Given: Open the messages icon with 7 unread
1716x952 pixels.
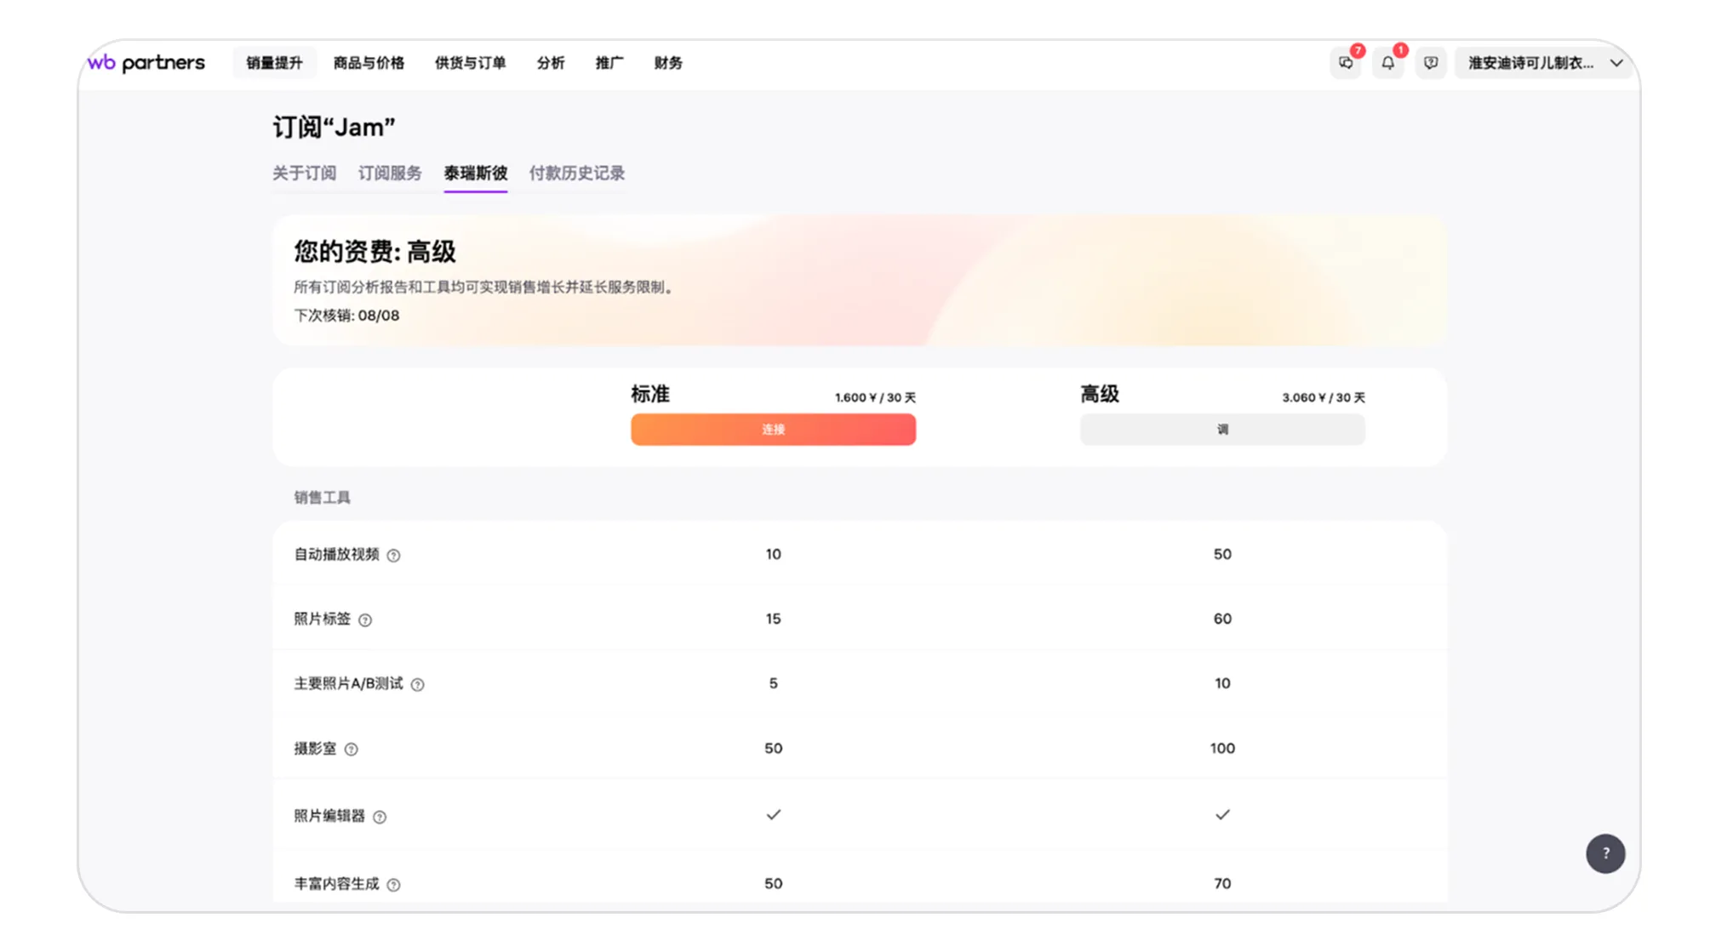Looking at the screenshot, I should pos(1347,63).
